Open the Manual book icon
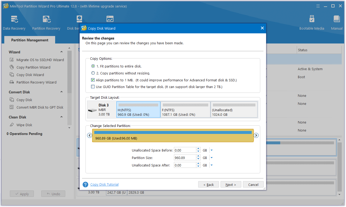The height and width of the screenshot is (207, 346). click(x=337, y=19)
